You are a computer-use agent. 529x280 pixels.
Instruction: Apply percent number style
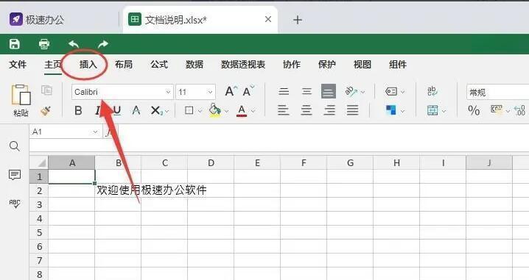click(x=474, y=110)
